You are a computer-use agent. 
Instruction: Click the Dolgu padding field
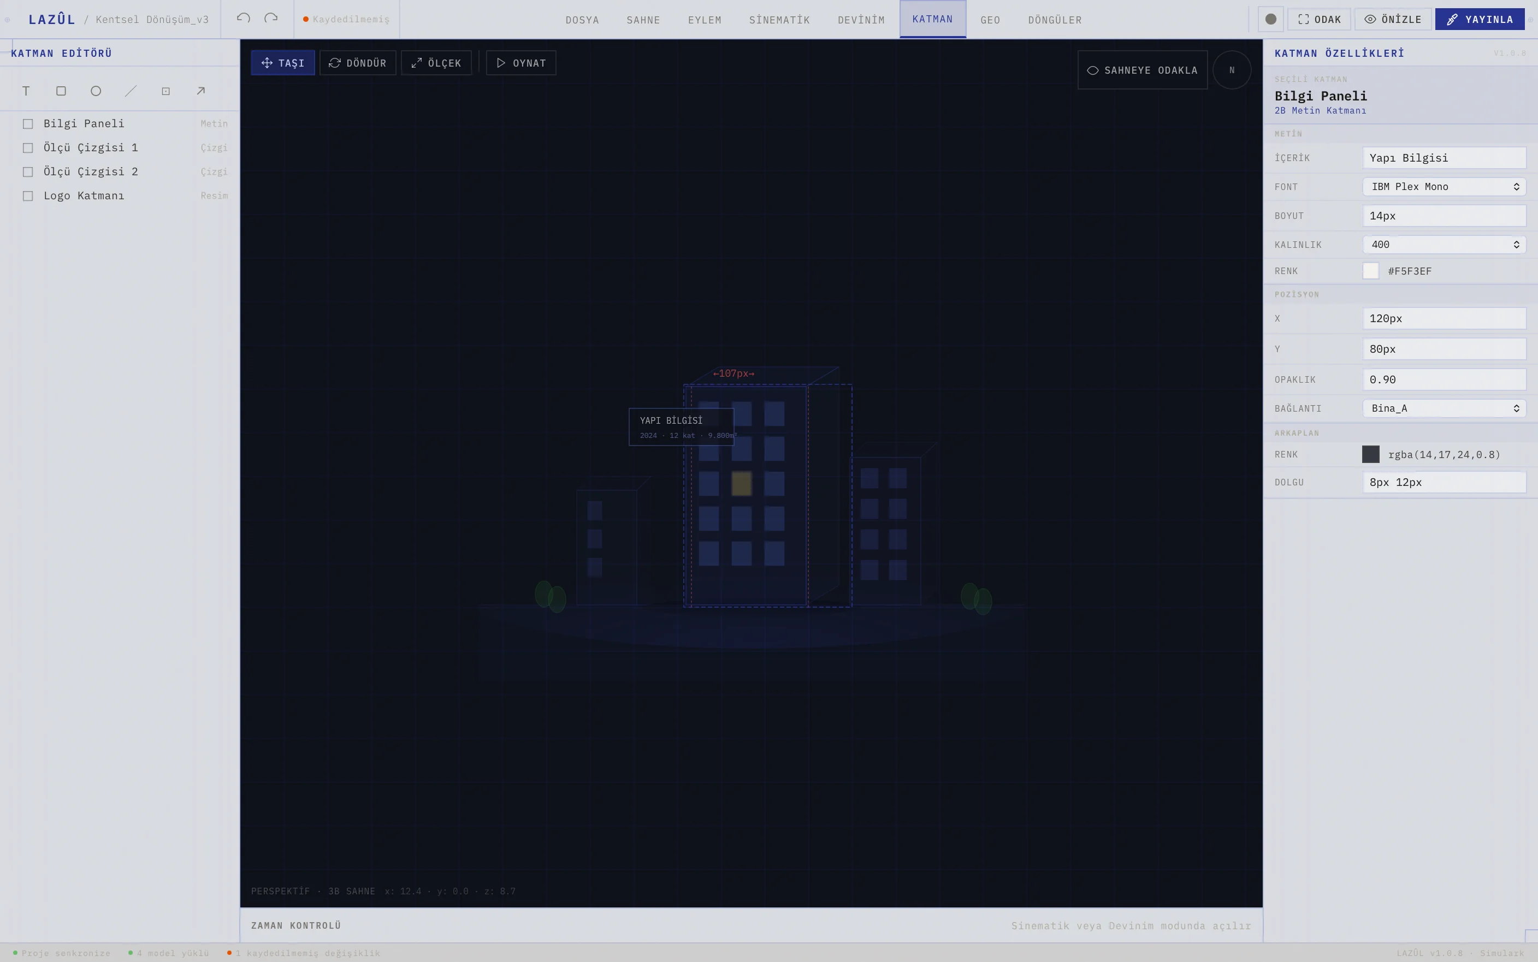[1445, 482]
